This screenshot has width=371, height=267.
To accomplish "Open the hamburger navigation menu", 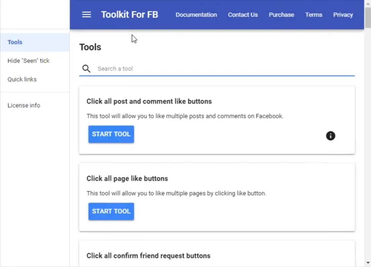I will click(x=86, y=14).
